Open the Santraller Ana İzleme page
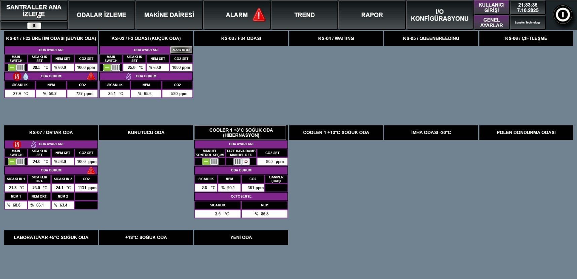This screenshot has height=279, width=577. 34,11
